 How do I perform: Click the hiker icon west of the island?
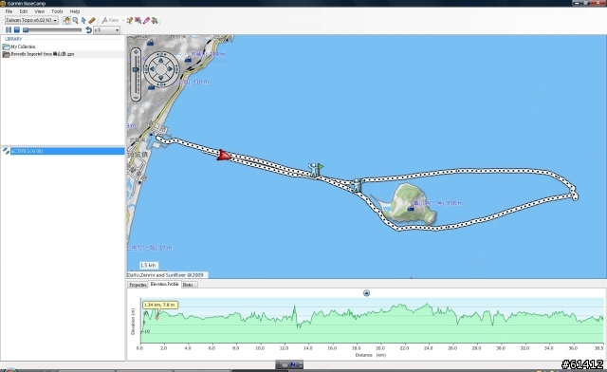coord(357,185)
